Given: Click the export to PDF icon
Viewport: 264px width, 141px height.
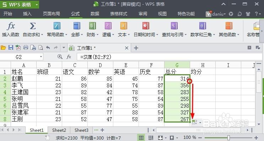Looking at the screenshot, I should click(18, 48).
